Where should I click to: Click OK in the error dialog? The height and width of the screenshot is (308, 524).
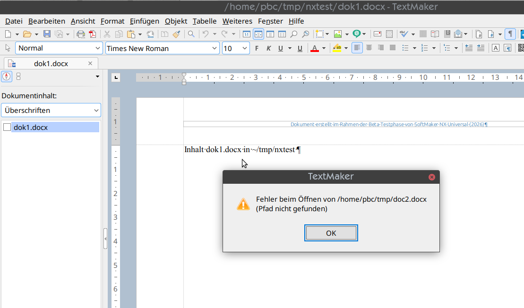tap(331, 233)
